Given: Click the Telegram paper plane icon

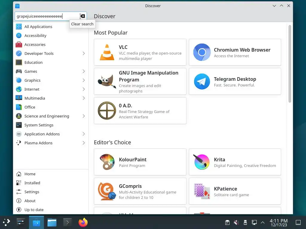Looking at the screenshot, I should [x=202, y=81].
